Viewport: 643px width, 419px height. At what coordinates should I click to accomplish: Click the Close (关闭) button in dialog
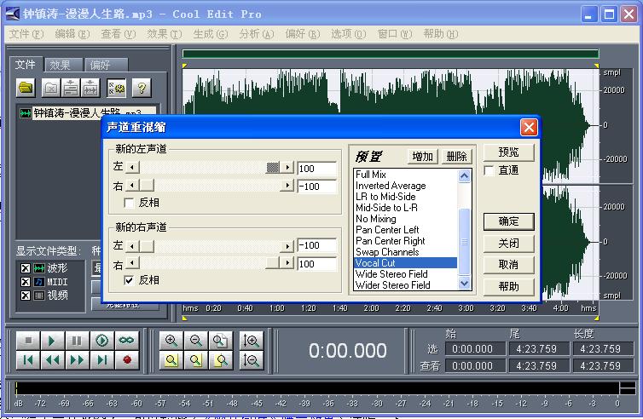click(x=508, y=244)
